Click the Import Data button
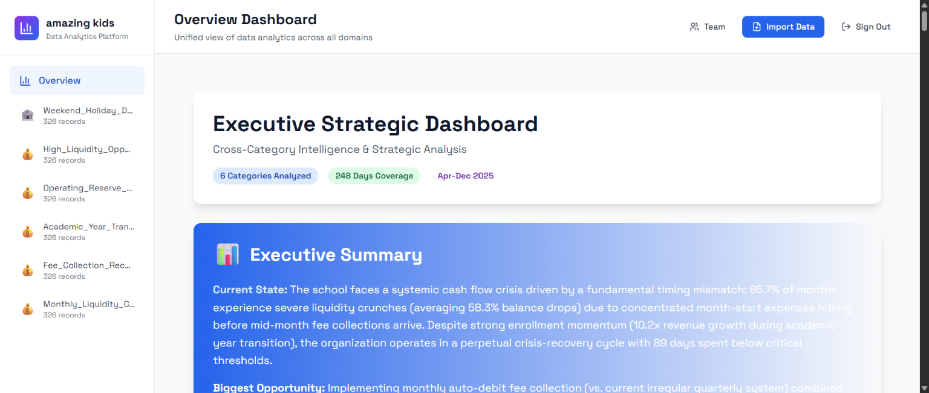The height and width of the screenshot is (393, 929). 783,27
